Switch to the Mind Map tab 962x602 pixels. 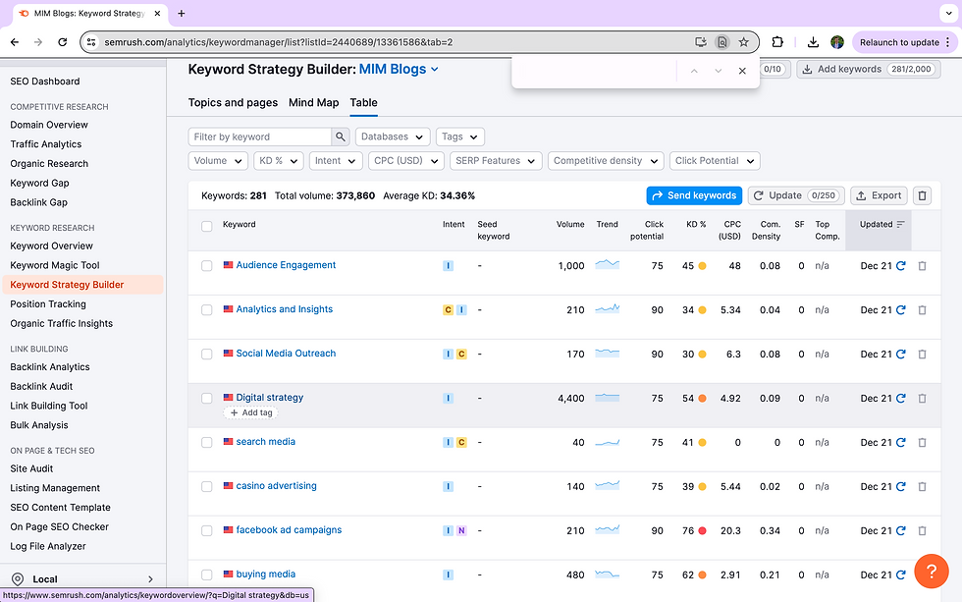click(x=313, y=102)
